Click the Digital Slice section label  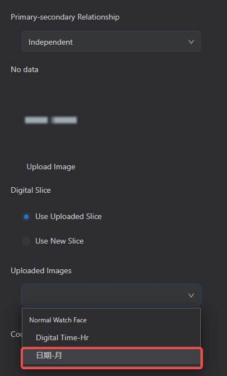[31, 190]
